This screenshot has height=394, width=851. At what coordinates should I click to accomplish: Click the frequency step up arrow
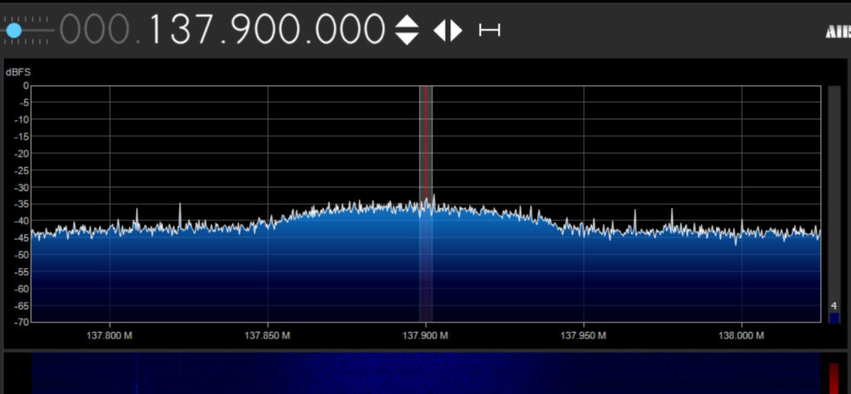coord(406,22)
